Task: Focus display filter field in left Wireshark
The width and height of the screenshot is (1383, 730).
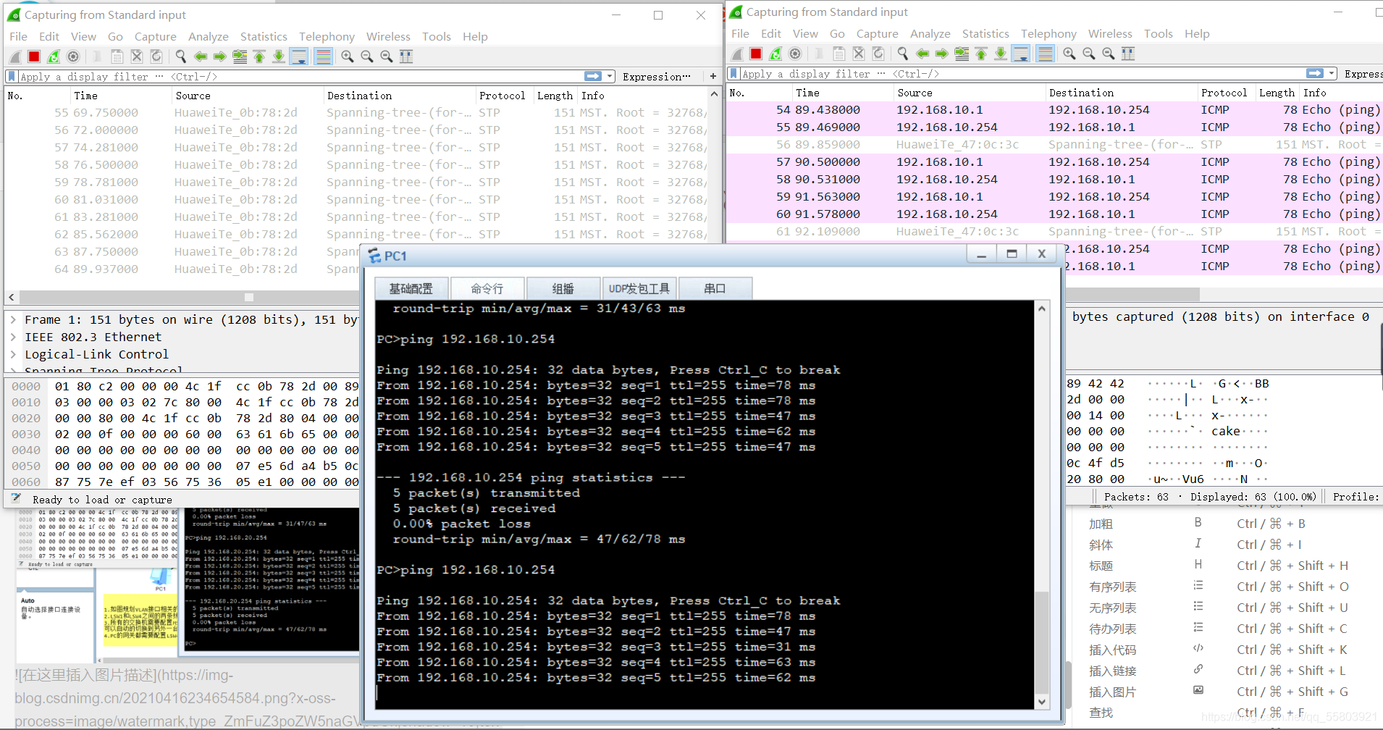Action: tap(300, 76)
